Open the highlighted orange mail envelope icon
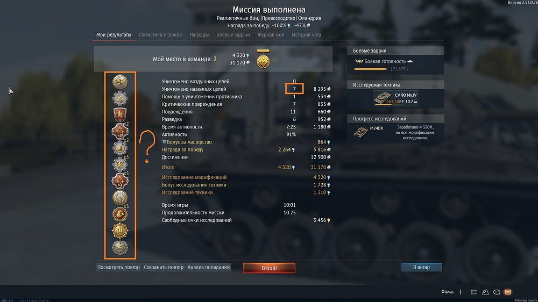 (508, 292)
